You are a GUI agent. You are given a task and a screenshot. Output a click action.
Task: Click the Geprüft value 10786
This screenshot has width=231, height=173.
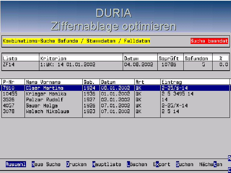click(169, 65)
